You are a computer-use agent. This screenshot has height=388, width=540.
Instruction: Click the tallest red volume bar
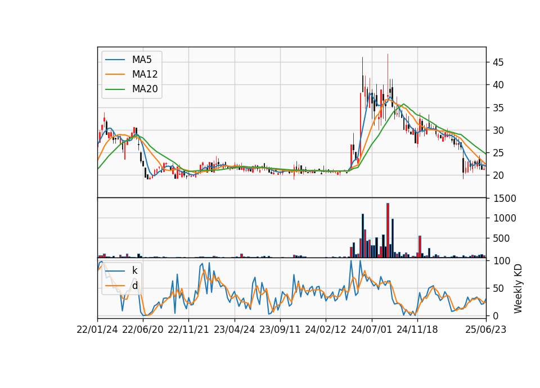pyautogui.click(x=388, y=231)
